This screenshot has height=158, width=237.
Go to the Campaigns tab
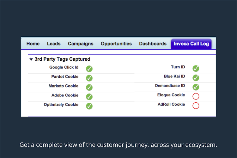point(81,44)
